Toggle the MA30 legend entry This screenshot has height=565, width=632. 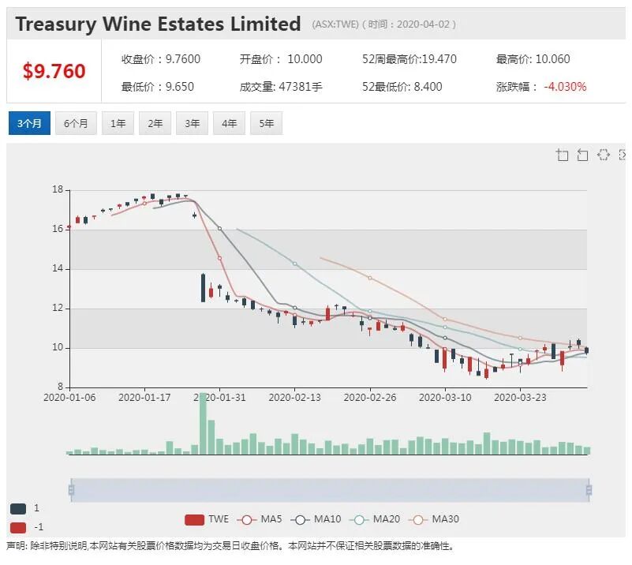click(x=434, y=519)
